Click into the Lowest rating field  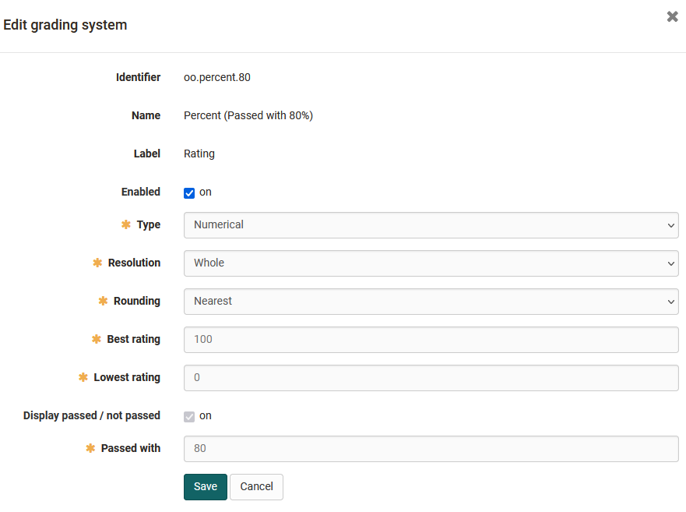point(431,378)
